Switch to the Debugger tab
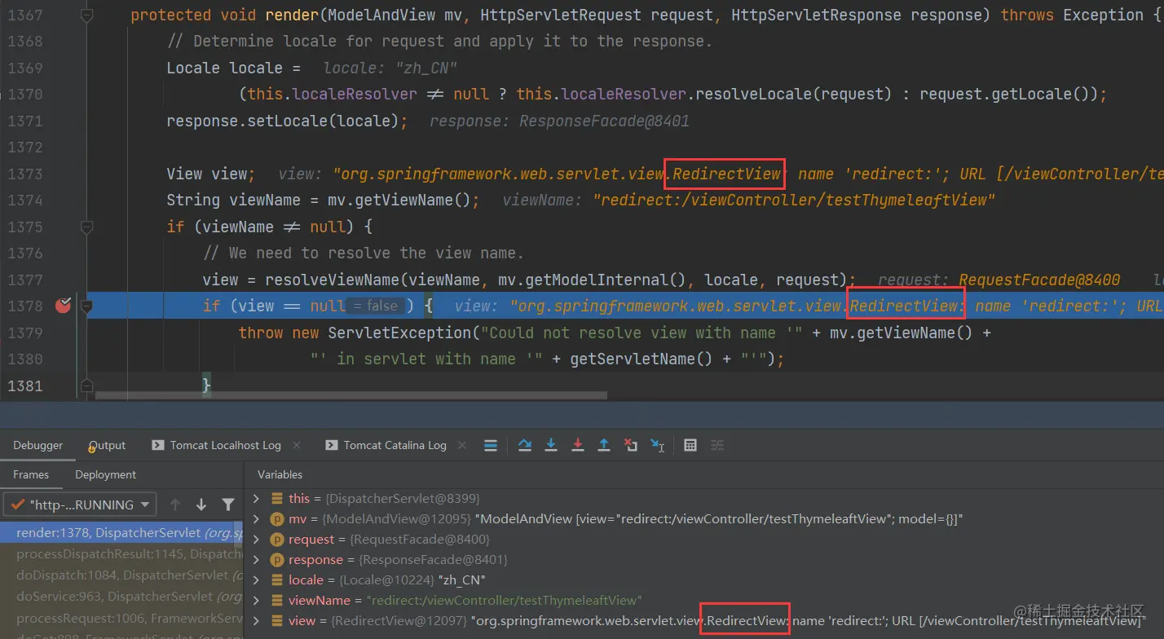The height and width of the screenshot is (639, 1164). (x=37, y=445)
